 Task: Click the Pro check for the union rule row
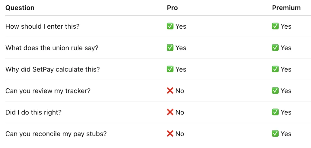coord(170,48)
